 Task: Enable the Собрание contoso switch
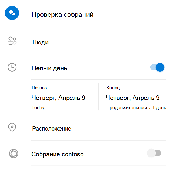[154, 153]
